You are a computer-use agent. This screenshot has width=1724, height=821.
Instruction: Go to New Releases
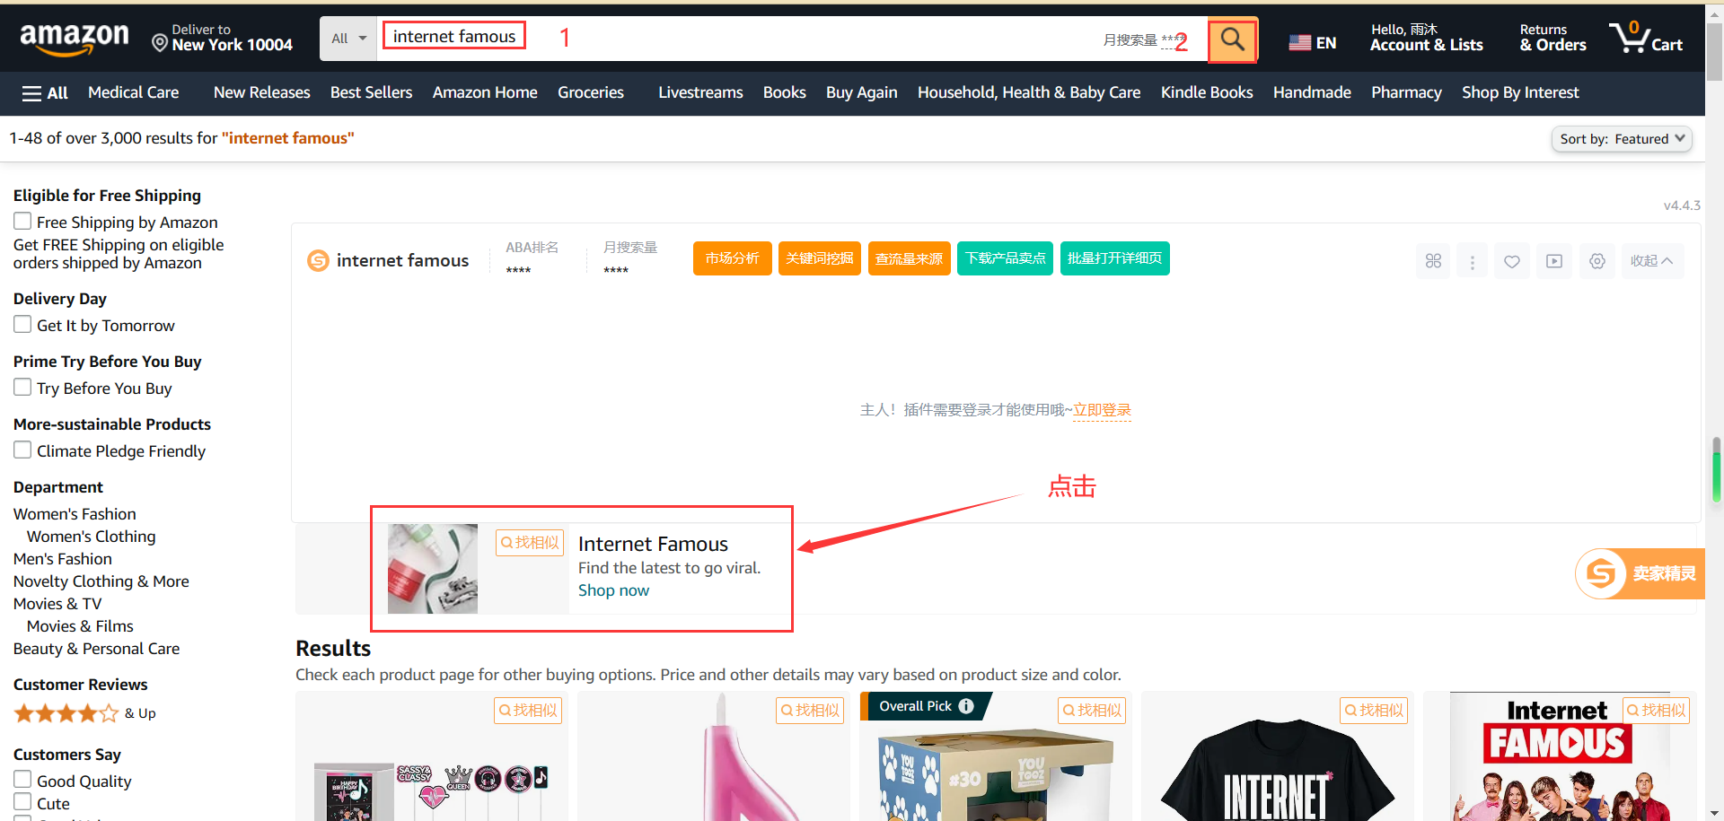point(261,92)
